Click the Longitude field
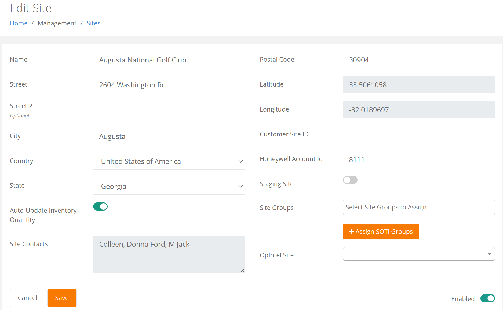Viewport: 503px width, 310px height. (419, 110)
